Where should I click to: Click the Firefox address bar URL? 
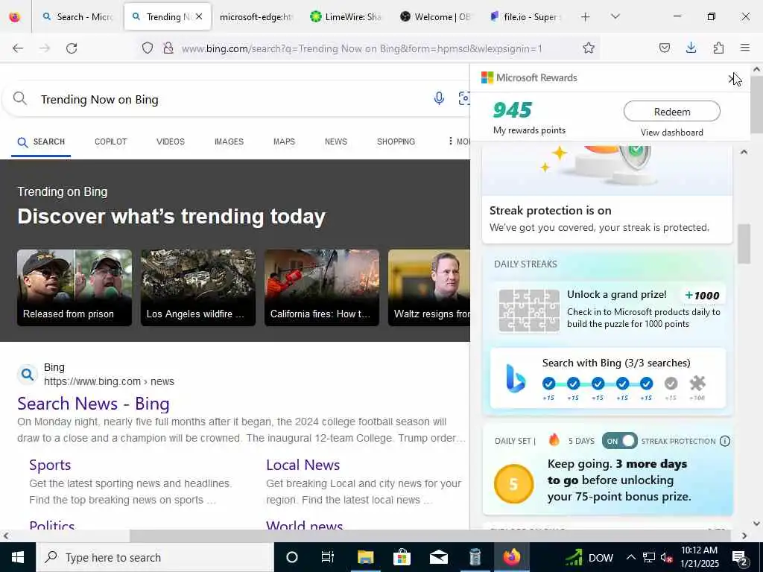[361, 48]
